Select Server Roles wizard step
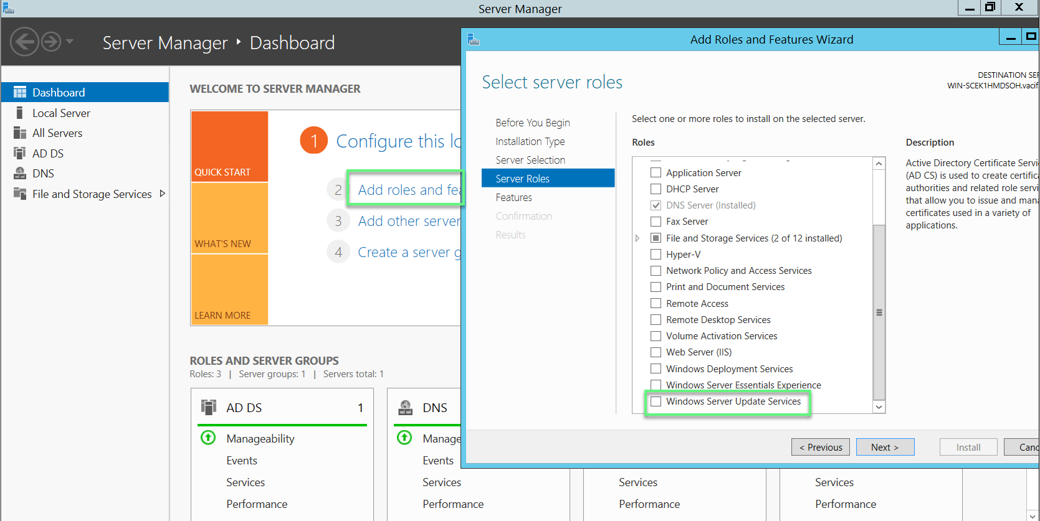This screenshot has height=521, width=1040. pos(548,179)
